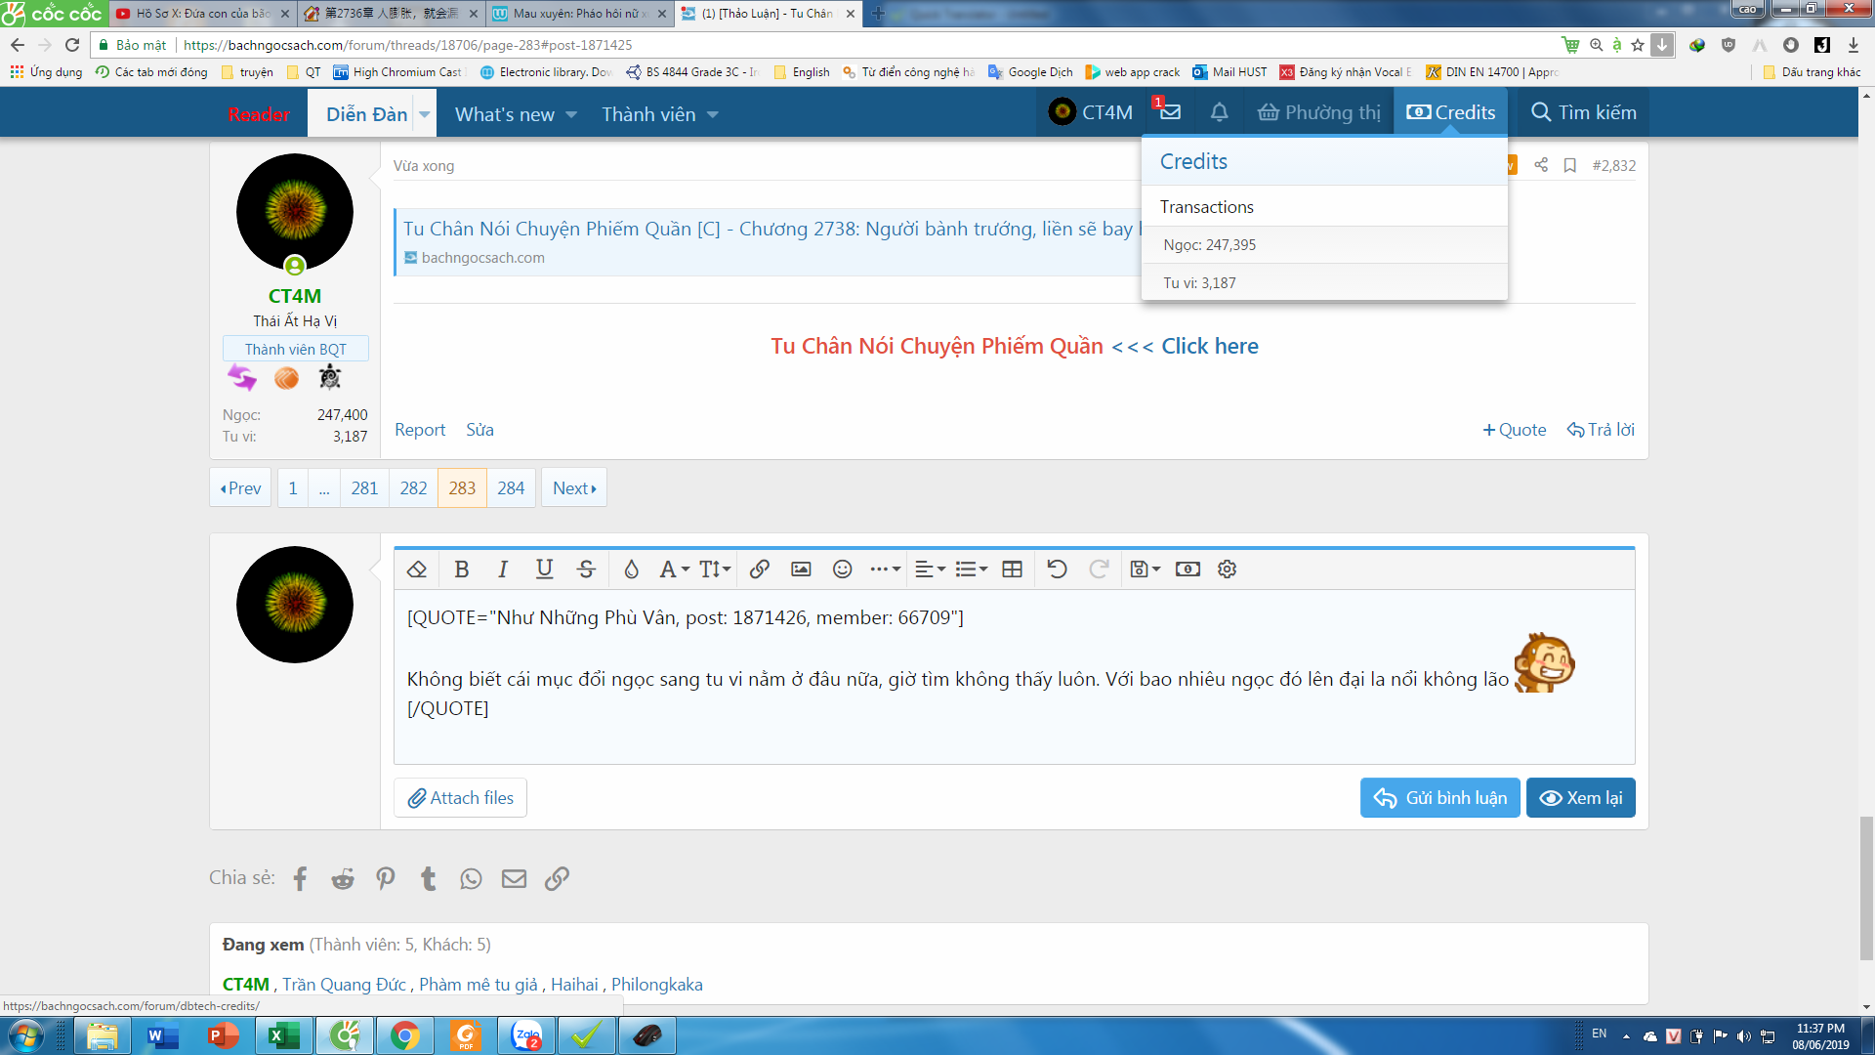Insert a table in the editor
Viewport: 1875px width, 1055px height.
coord(1013,569)
